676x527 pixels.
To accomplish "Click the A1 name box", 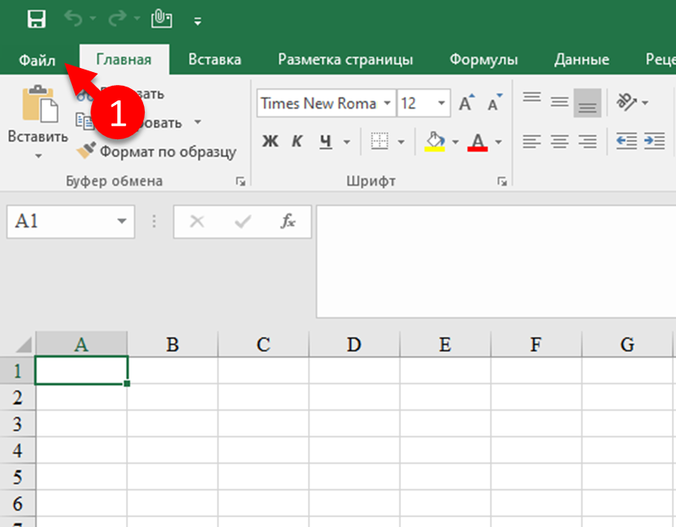I will tap(70, 222).
